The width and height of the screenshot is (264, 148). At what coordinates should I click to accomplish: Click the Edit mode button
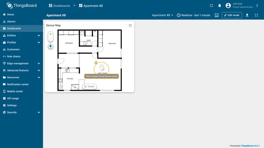point(232,15)
